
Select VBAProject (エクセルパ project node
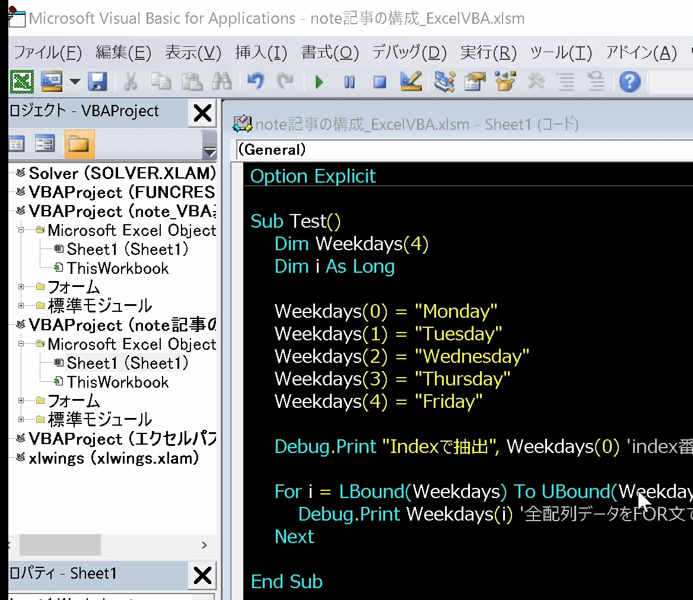122,439
